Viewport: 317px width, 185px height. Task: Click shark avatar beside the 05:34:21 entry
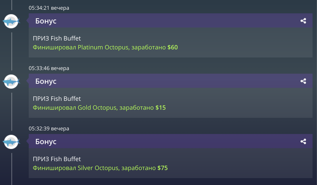point(11,21)
